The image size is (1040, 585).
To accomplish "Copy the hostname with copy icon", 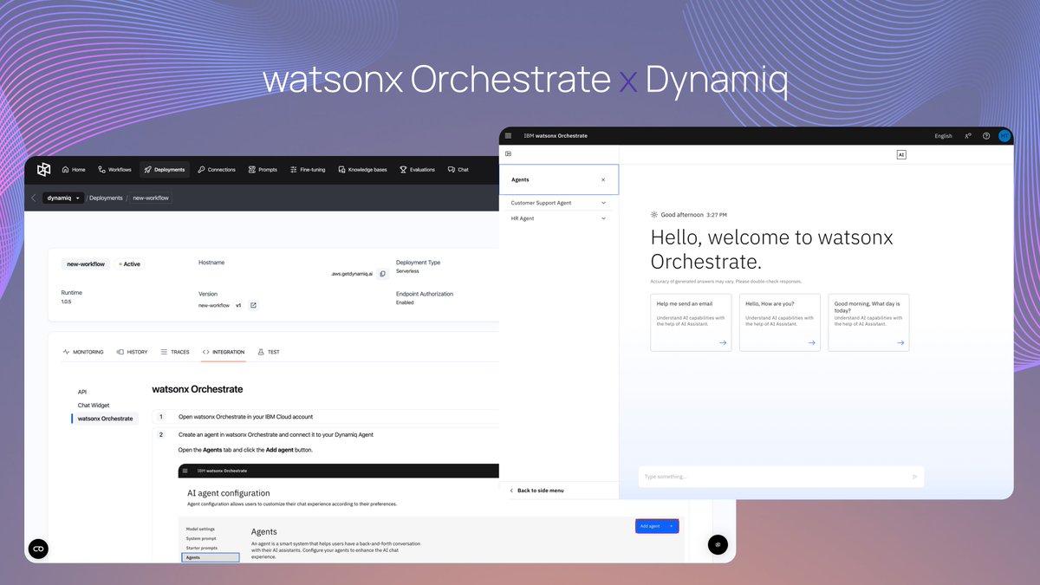I will click(383, 274).
